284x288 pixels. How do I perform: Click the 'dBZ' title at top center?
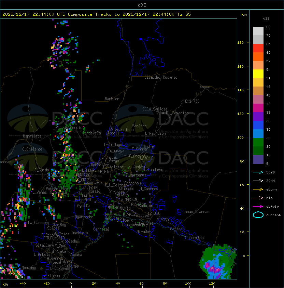click(142, 5)
